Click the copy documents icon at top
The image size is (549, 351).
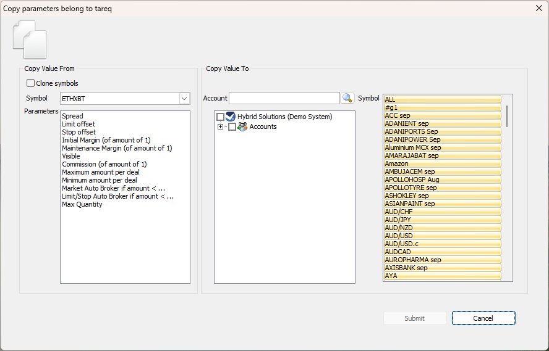coord(30,39)
